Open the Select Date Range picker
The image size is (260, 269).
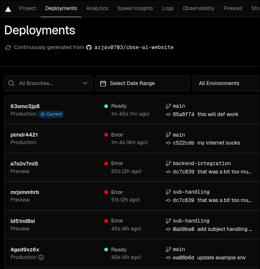click(x=142, y=83)
